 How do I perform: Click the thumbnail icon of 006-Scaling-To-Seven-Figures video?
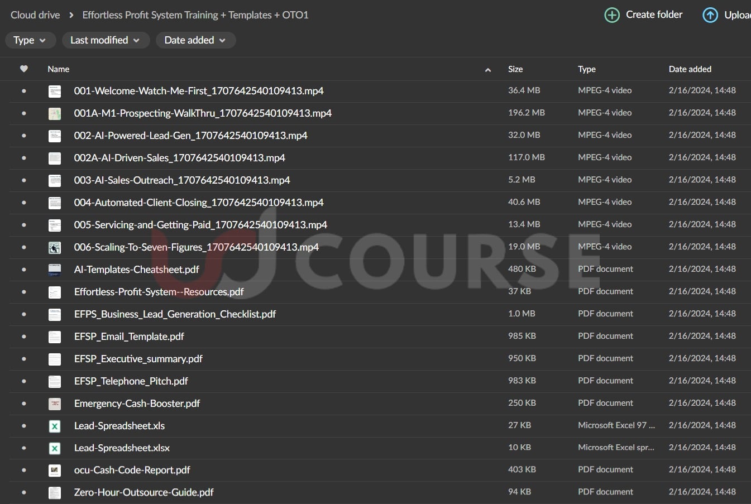[x=55, y=247]
